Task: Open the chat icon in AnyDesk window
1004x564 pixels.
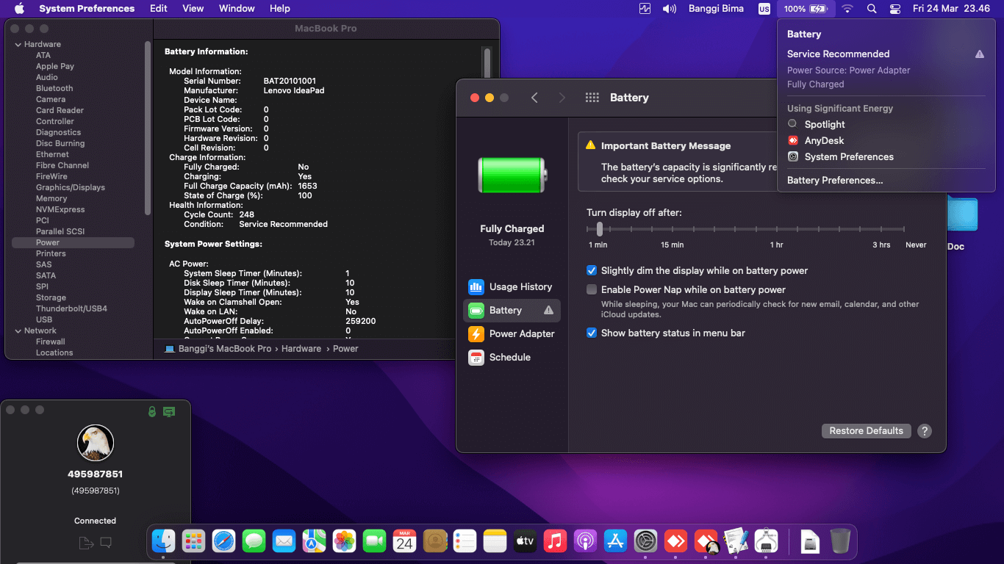Action: point(106,543)
